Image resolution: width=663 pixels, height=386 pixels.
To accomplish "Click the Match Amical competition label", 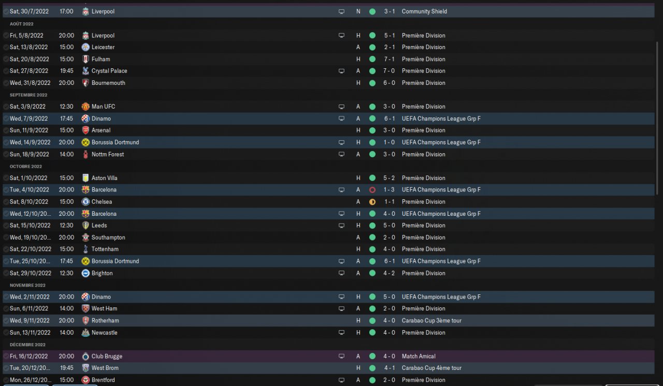I will [x=419, y=356].
